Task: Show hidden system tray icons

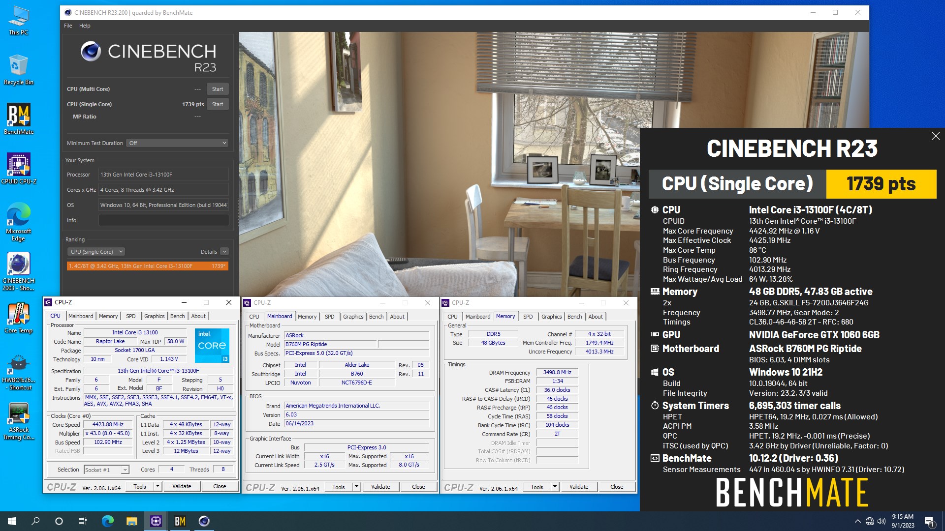Action: (858, 521)
